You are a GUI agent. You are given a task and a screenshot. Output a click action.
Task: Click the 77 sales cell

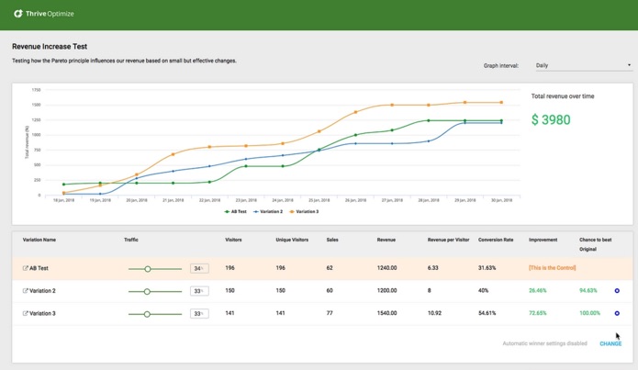[330, 313]
